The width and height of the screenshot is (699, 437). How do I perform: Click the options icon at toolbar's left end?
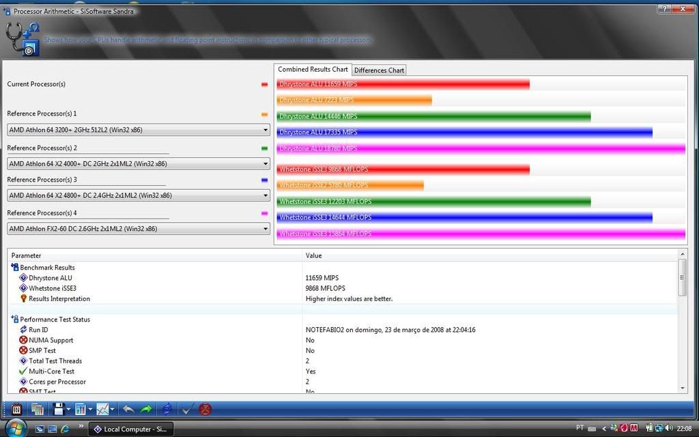[16, 409]
